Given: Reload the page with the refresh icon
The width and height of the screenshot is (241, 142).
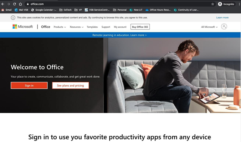Looking at the screenshot, I should click(x=15, y=4).
